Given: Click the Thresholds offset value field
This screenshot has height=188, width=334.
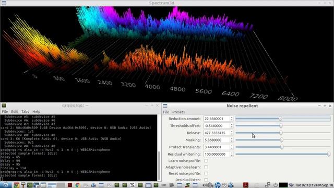Looking at the screenshot, I should click(x=217, y=126).
